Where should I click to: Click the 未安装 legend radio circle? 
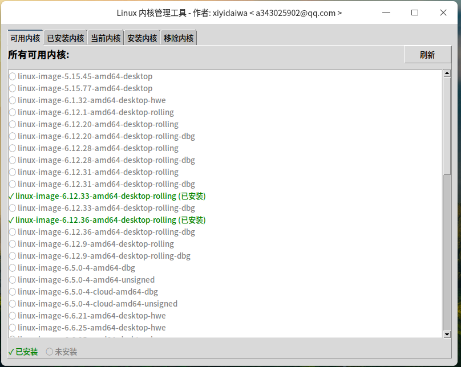pos(50,352)
